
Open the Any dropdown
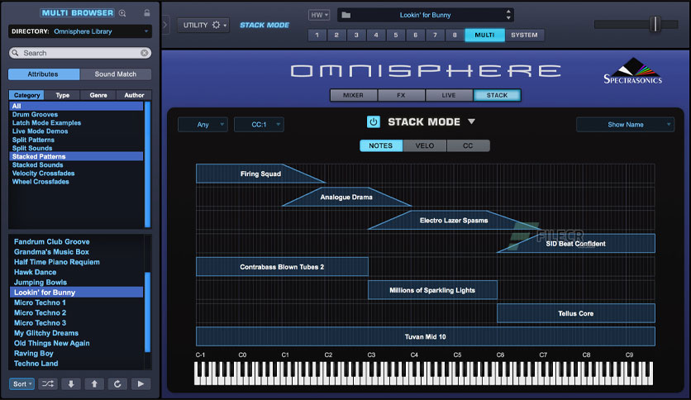tap(203, 125)
